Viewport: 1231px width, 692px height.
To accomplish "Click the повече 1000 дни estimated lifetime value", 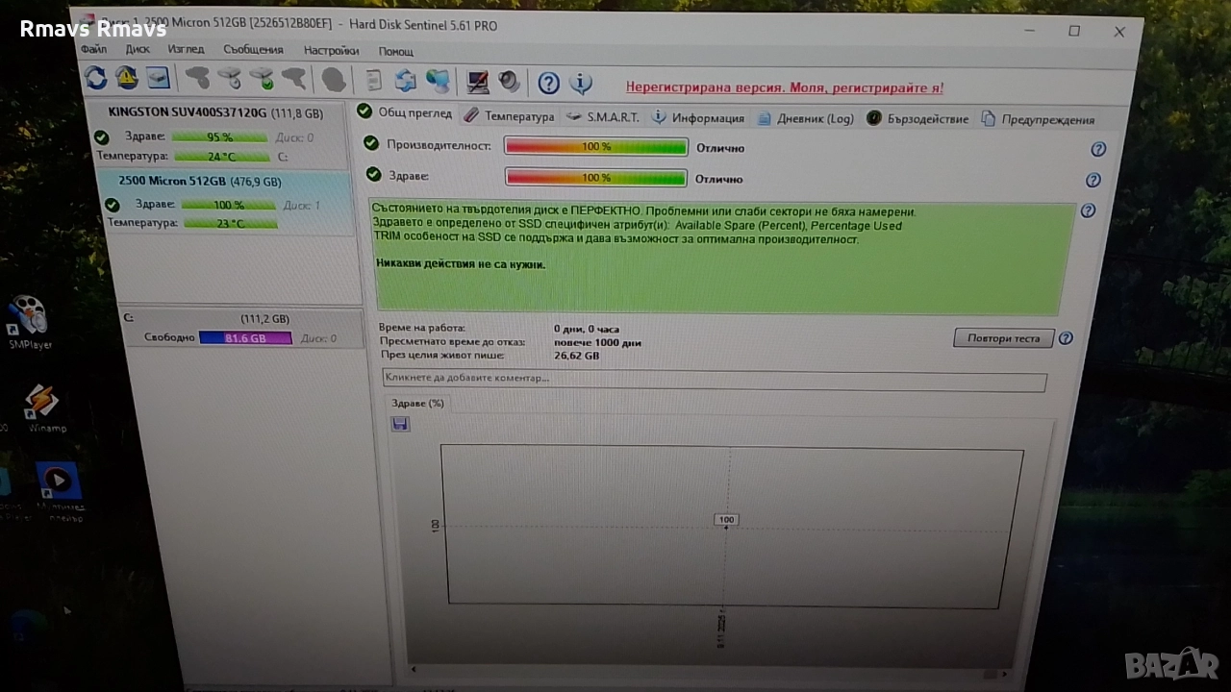I will coord(597,342).
